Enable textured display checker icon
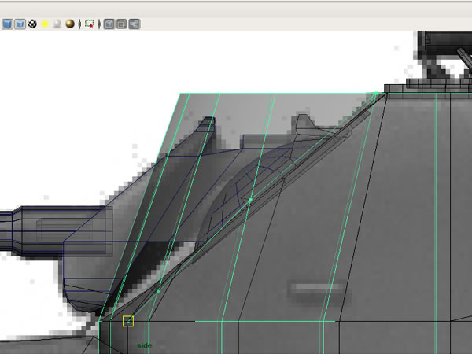This screenshot has height=354, width=472. 32,24
